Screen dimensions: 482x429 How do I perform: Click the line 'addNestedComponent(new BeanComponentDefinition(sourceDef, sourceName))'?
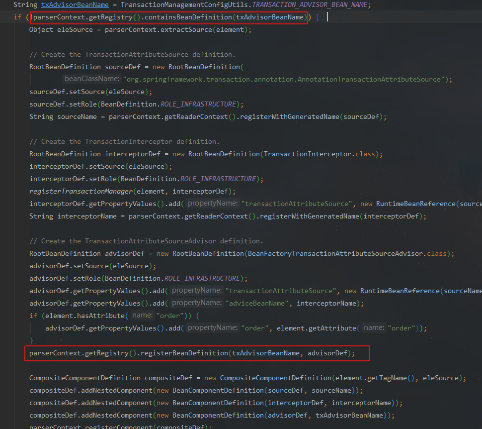tap(196, 391)
